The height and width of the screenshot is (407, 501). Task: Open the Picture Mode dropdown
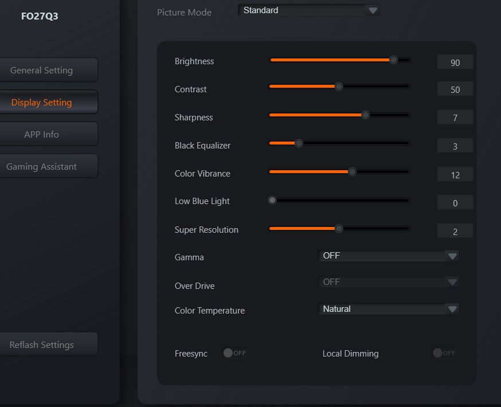click(x=308, y=10)
